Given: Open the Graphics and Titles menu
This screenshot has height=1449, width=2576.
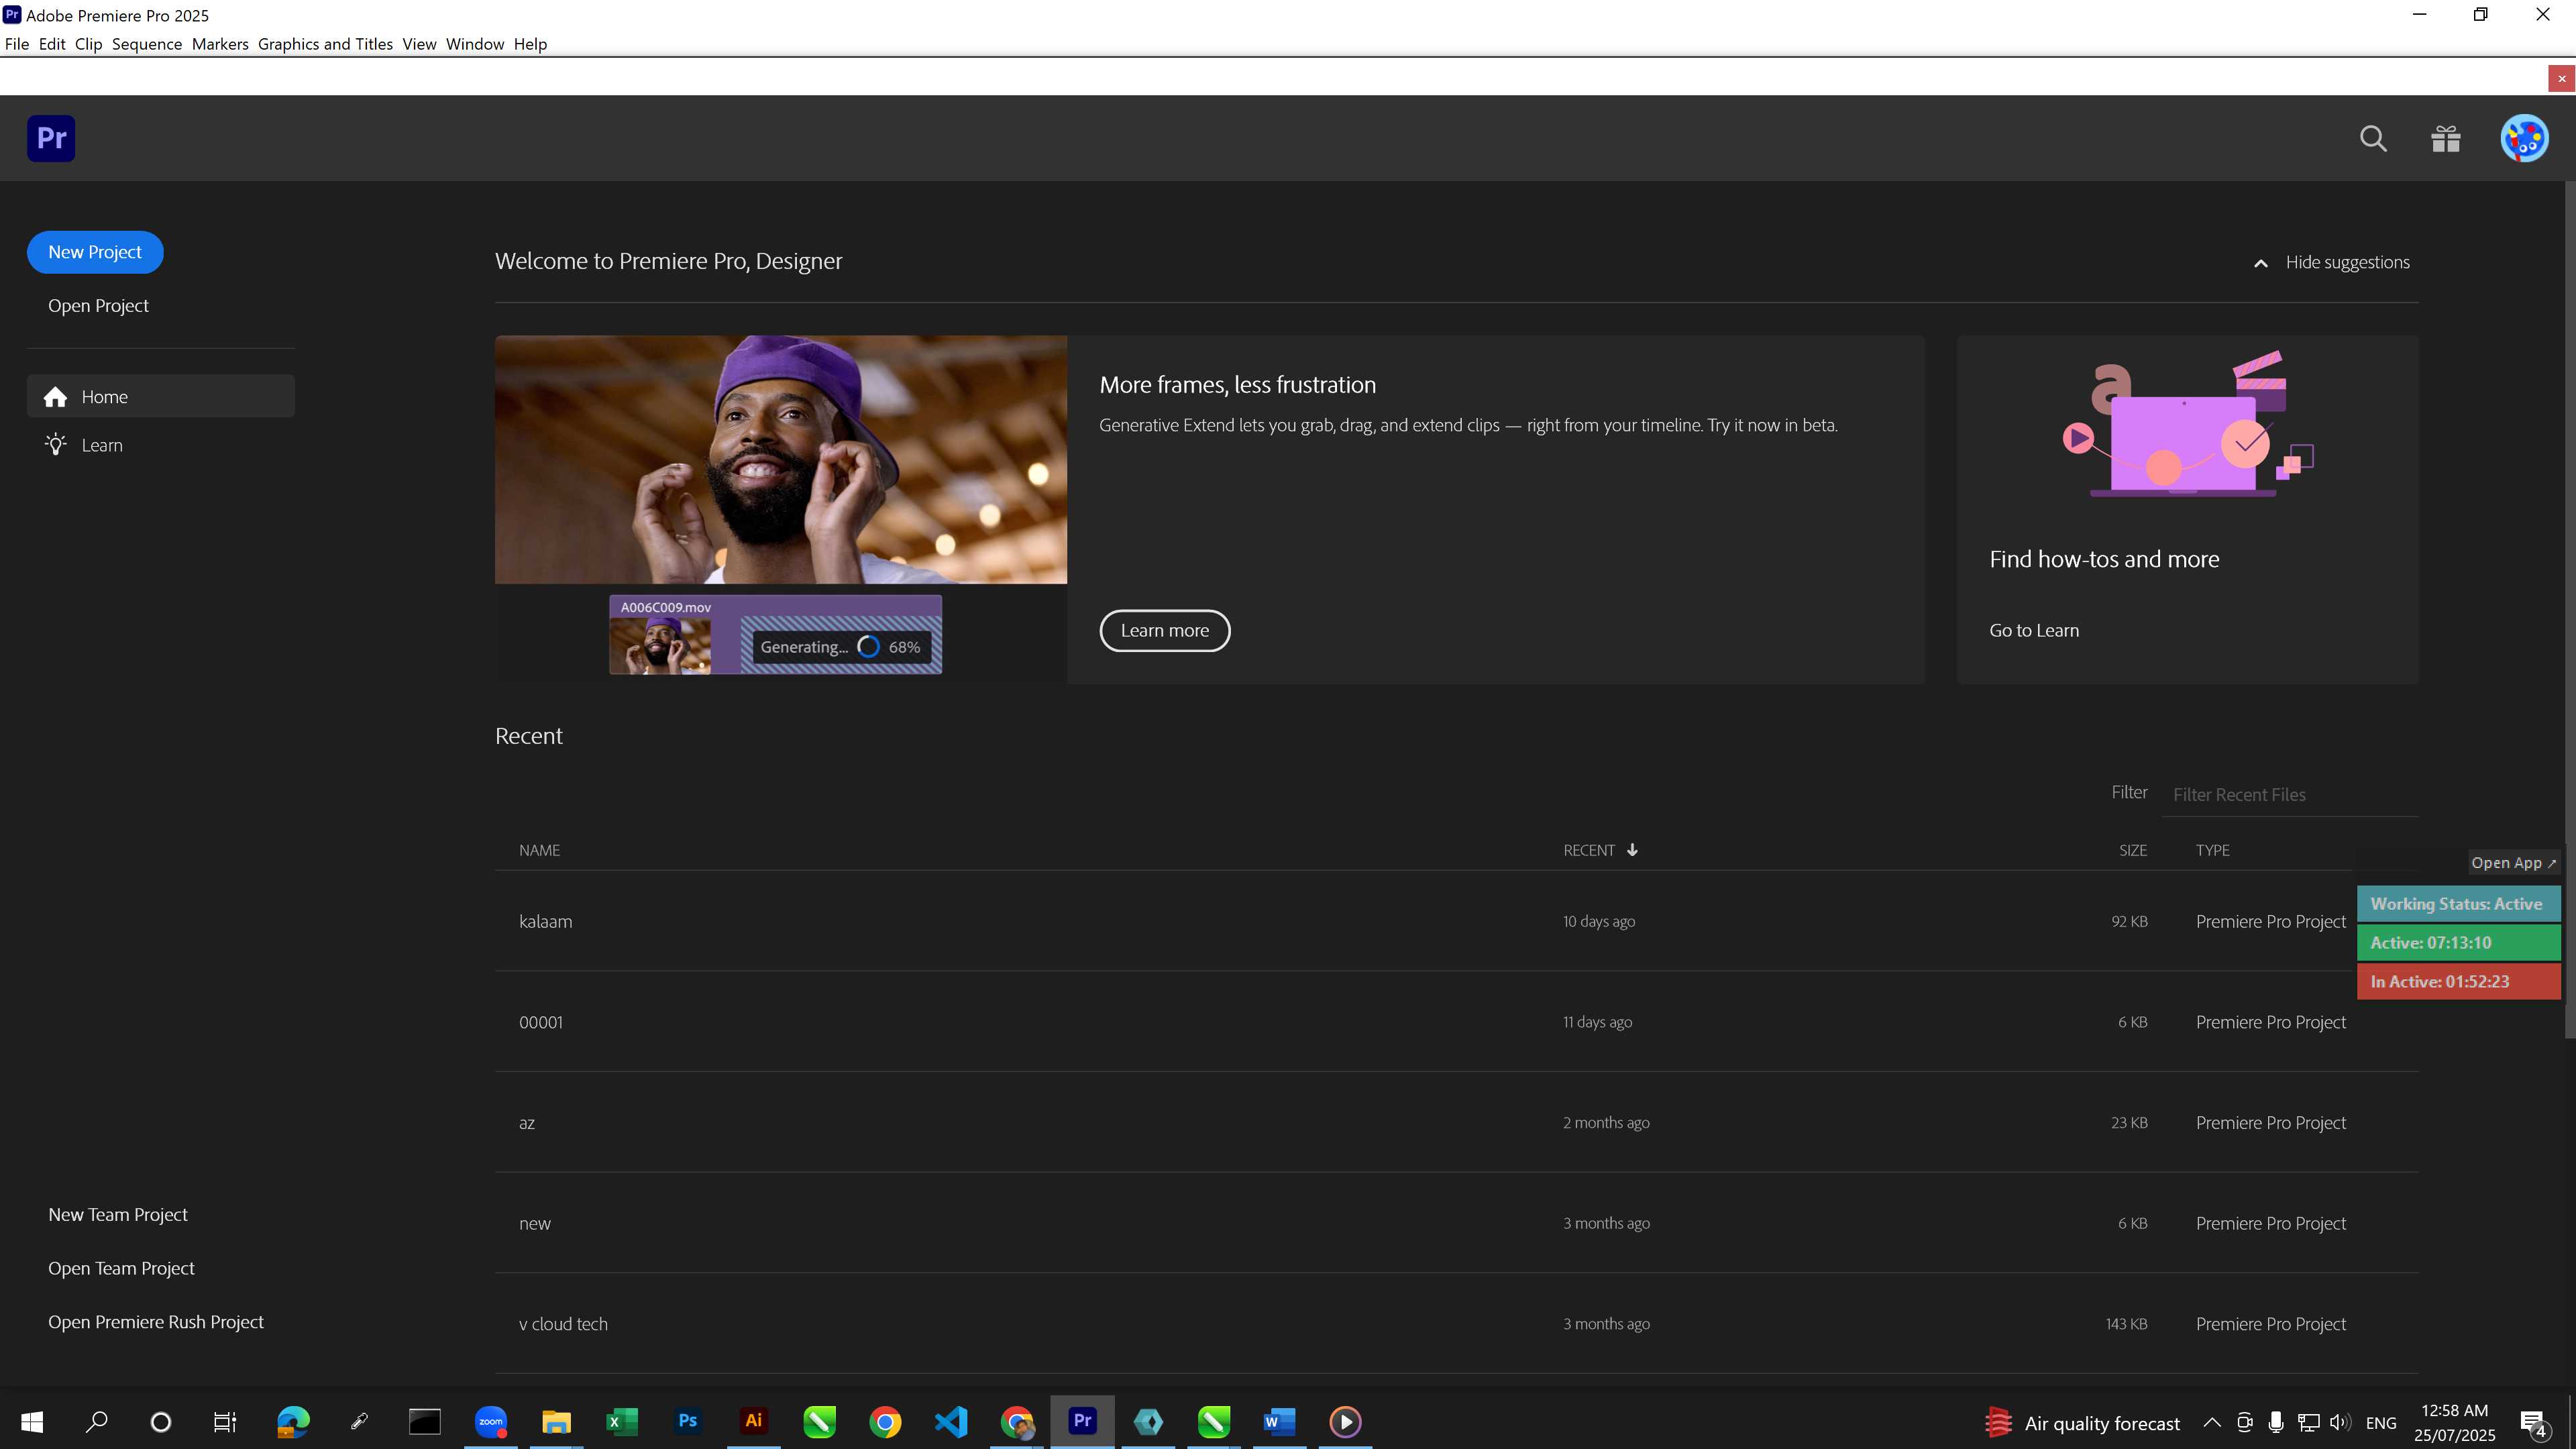Looking at the screenshot, I should 325,44.
